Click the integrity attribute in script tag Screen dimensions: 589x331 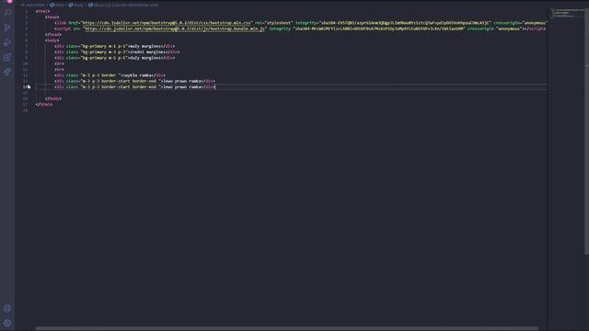tap(366, 29)
